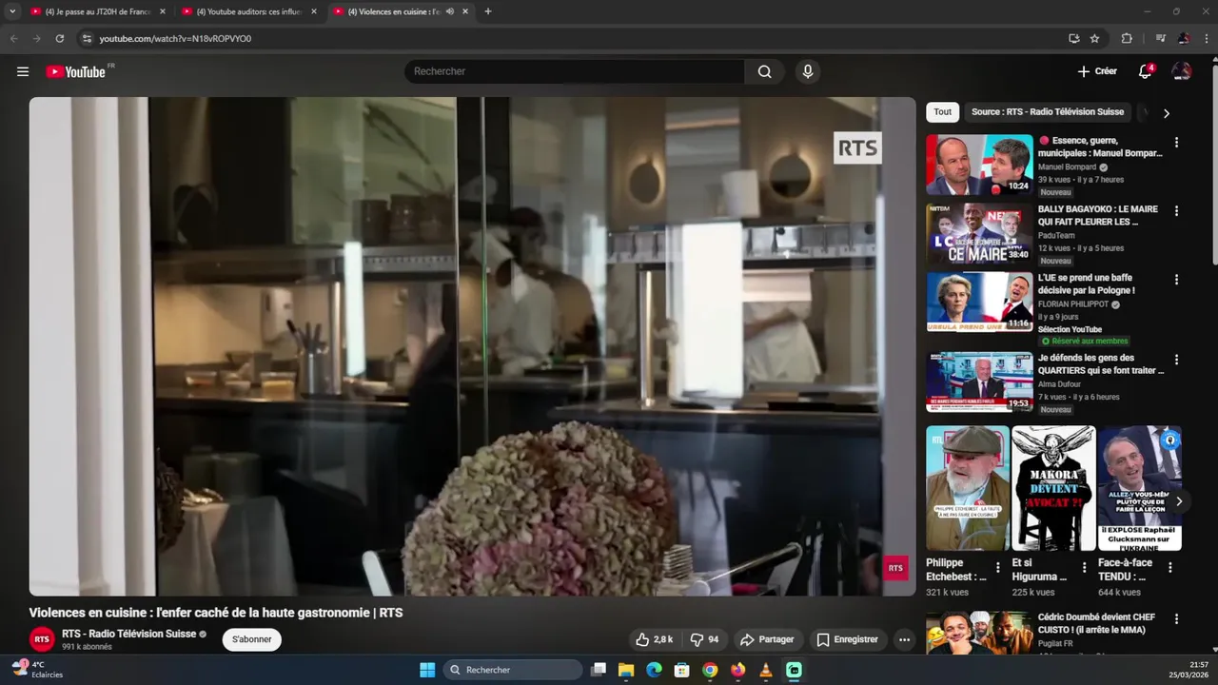
Task: Open RTS - Radio Télévision Suisse channel link
Action: 128,634
